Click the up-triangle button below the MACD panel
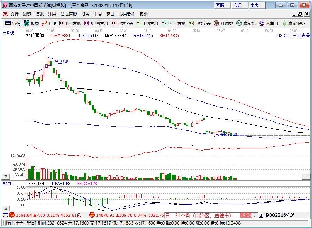Viewport: 312px width, 228px height. (x=6, y=209)
